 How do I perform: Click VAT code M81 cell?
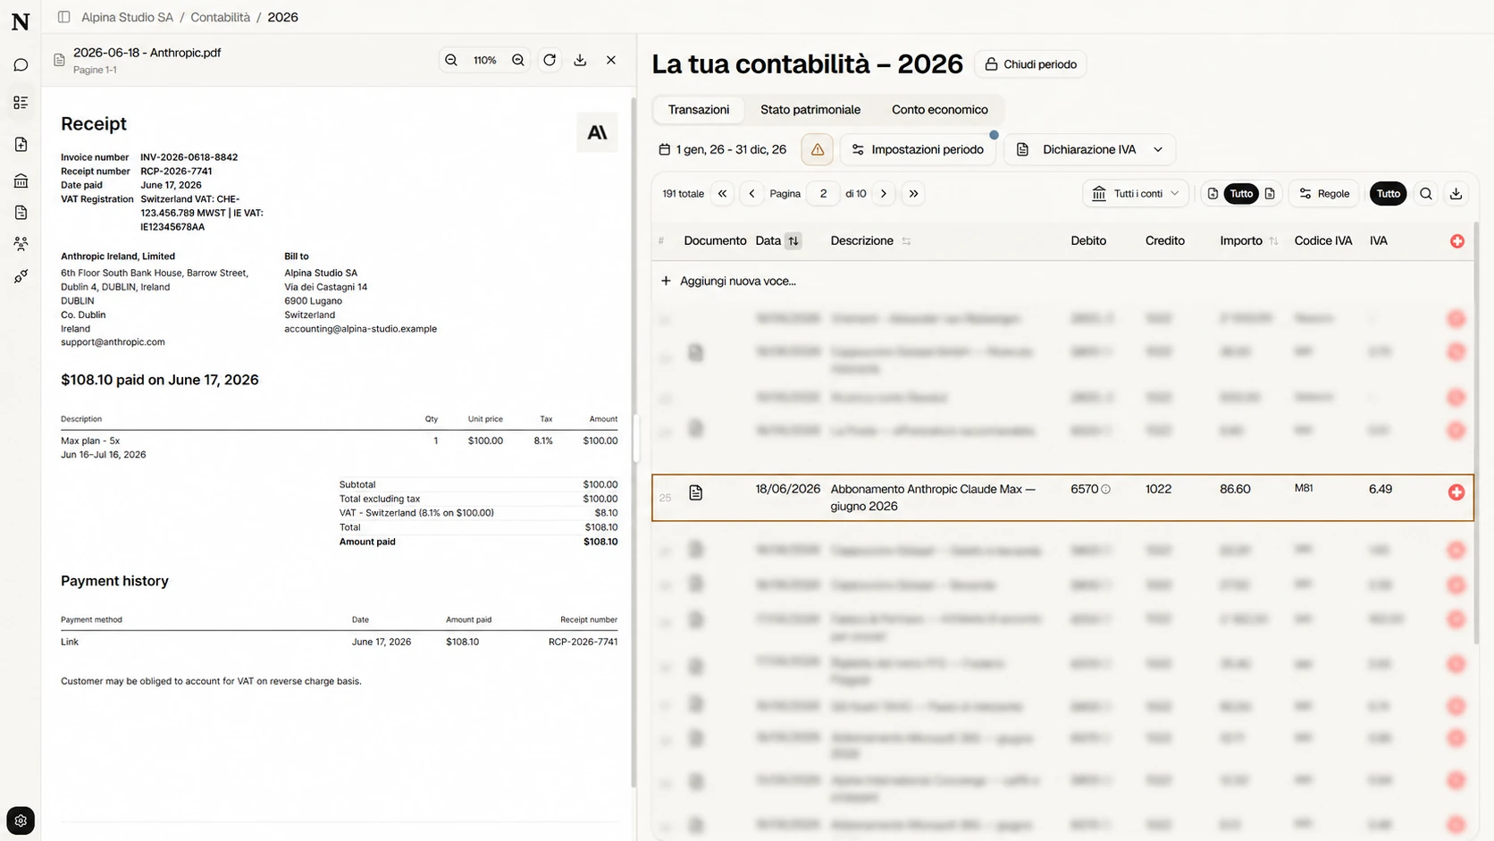(x=1304, y=488)
